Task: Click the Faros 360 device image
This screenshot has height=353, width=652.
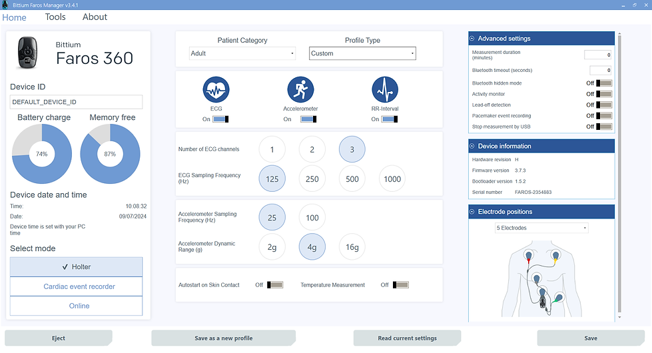Action: point(27,53)
